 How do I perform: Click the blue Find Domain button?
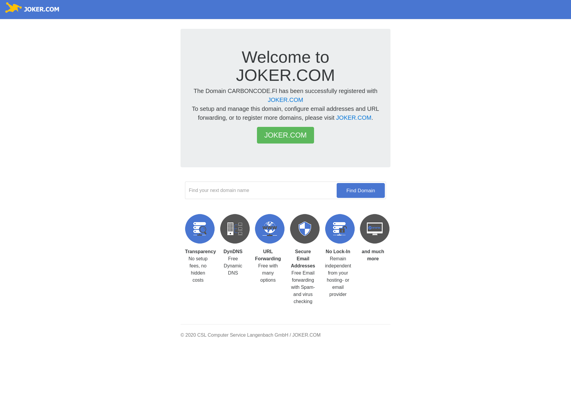click(360, 190)
